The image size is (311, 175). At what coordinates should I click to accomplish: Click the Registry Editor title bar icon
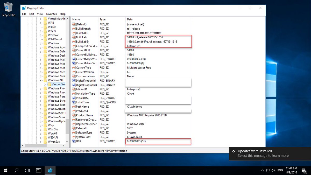pyautogui.click(x=24, y=8)
